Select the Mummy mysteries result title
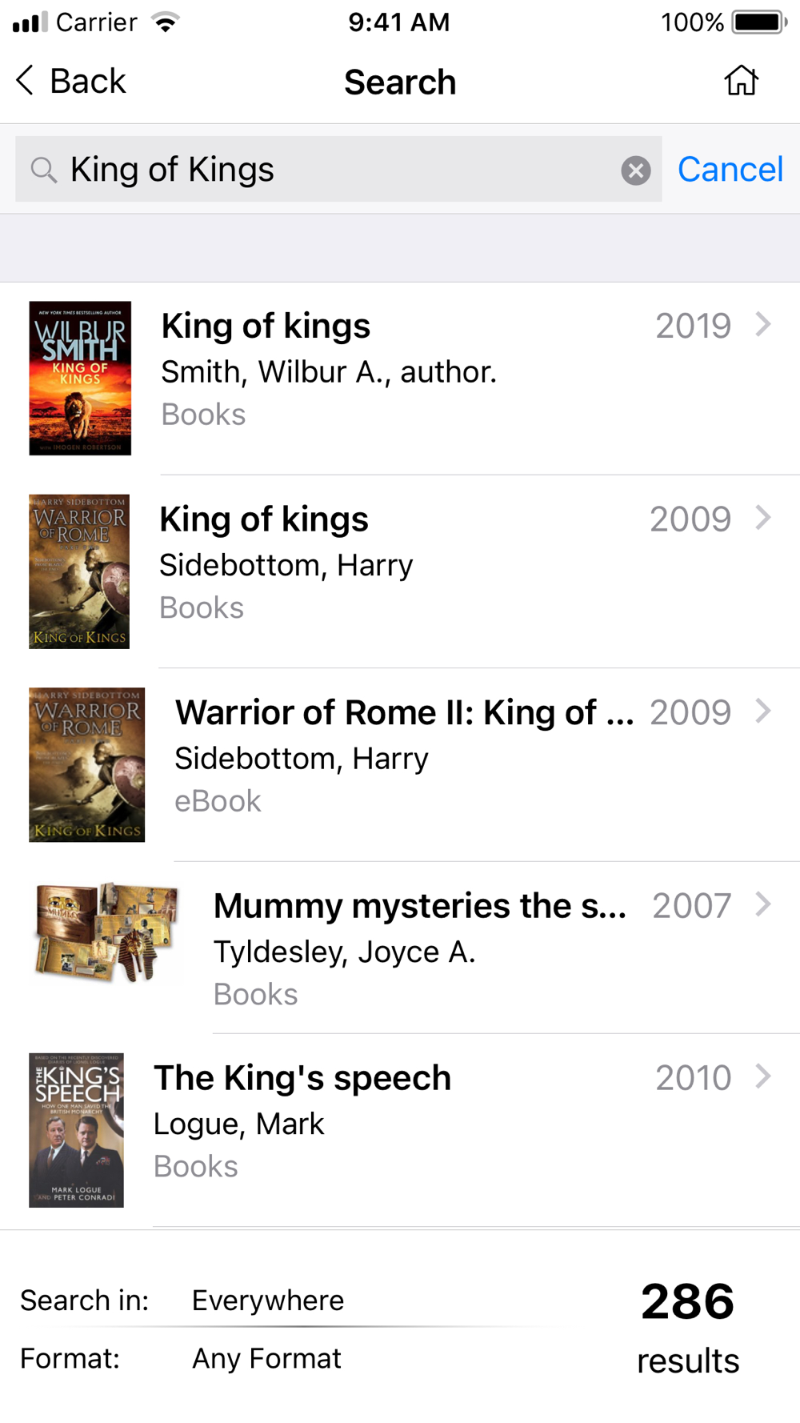 coord(419,906)
